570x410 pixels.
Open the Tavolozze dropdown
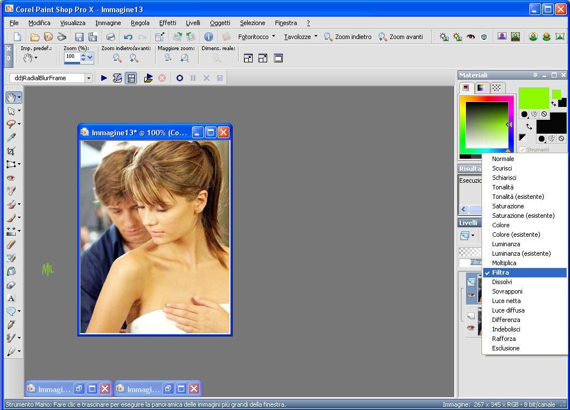pos(300,37)
